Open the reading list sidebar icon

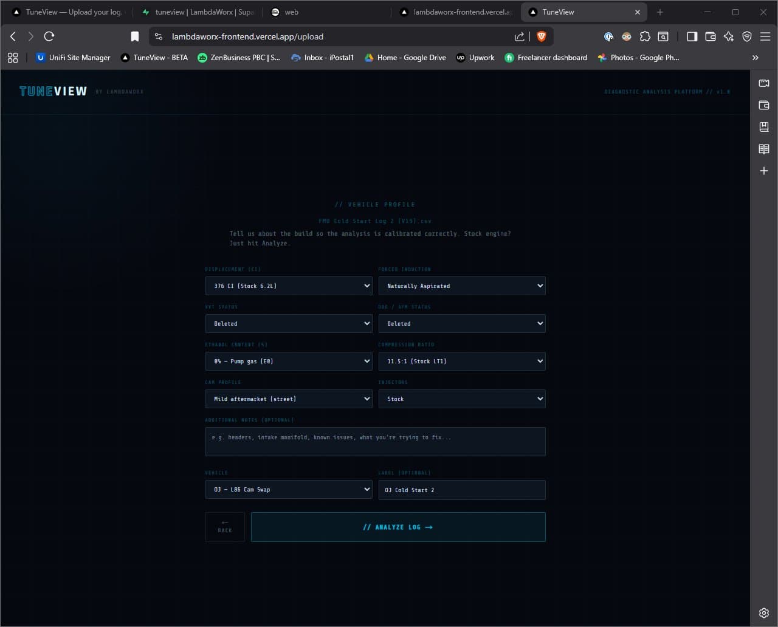pyautogui.click(x=764, y=149)
